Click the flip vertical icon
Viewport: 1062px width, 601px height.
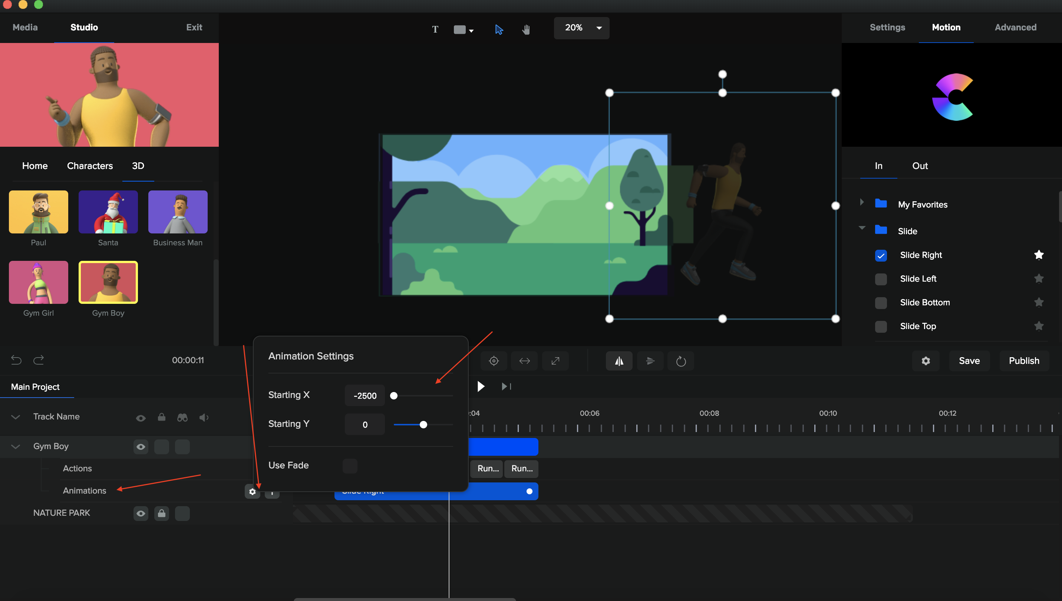coord(650,361)
